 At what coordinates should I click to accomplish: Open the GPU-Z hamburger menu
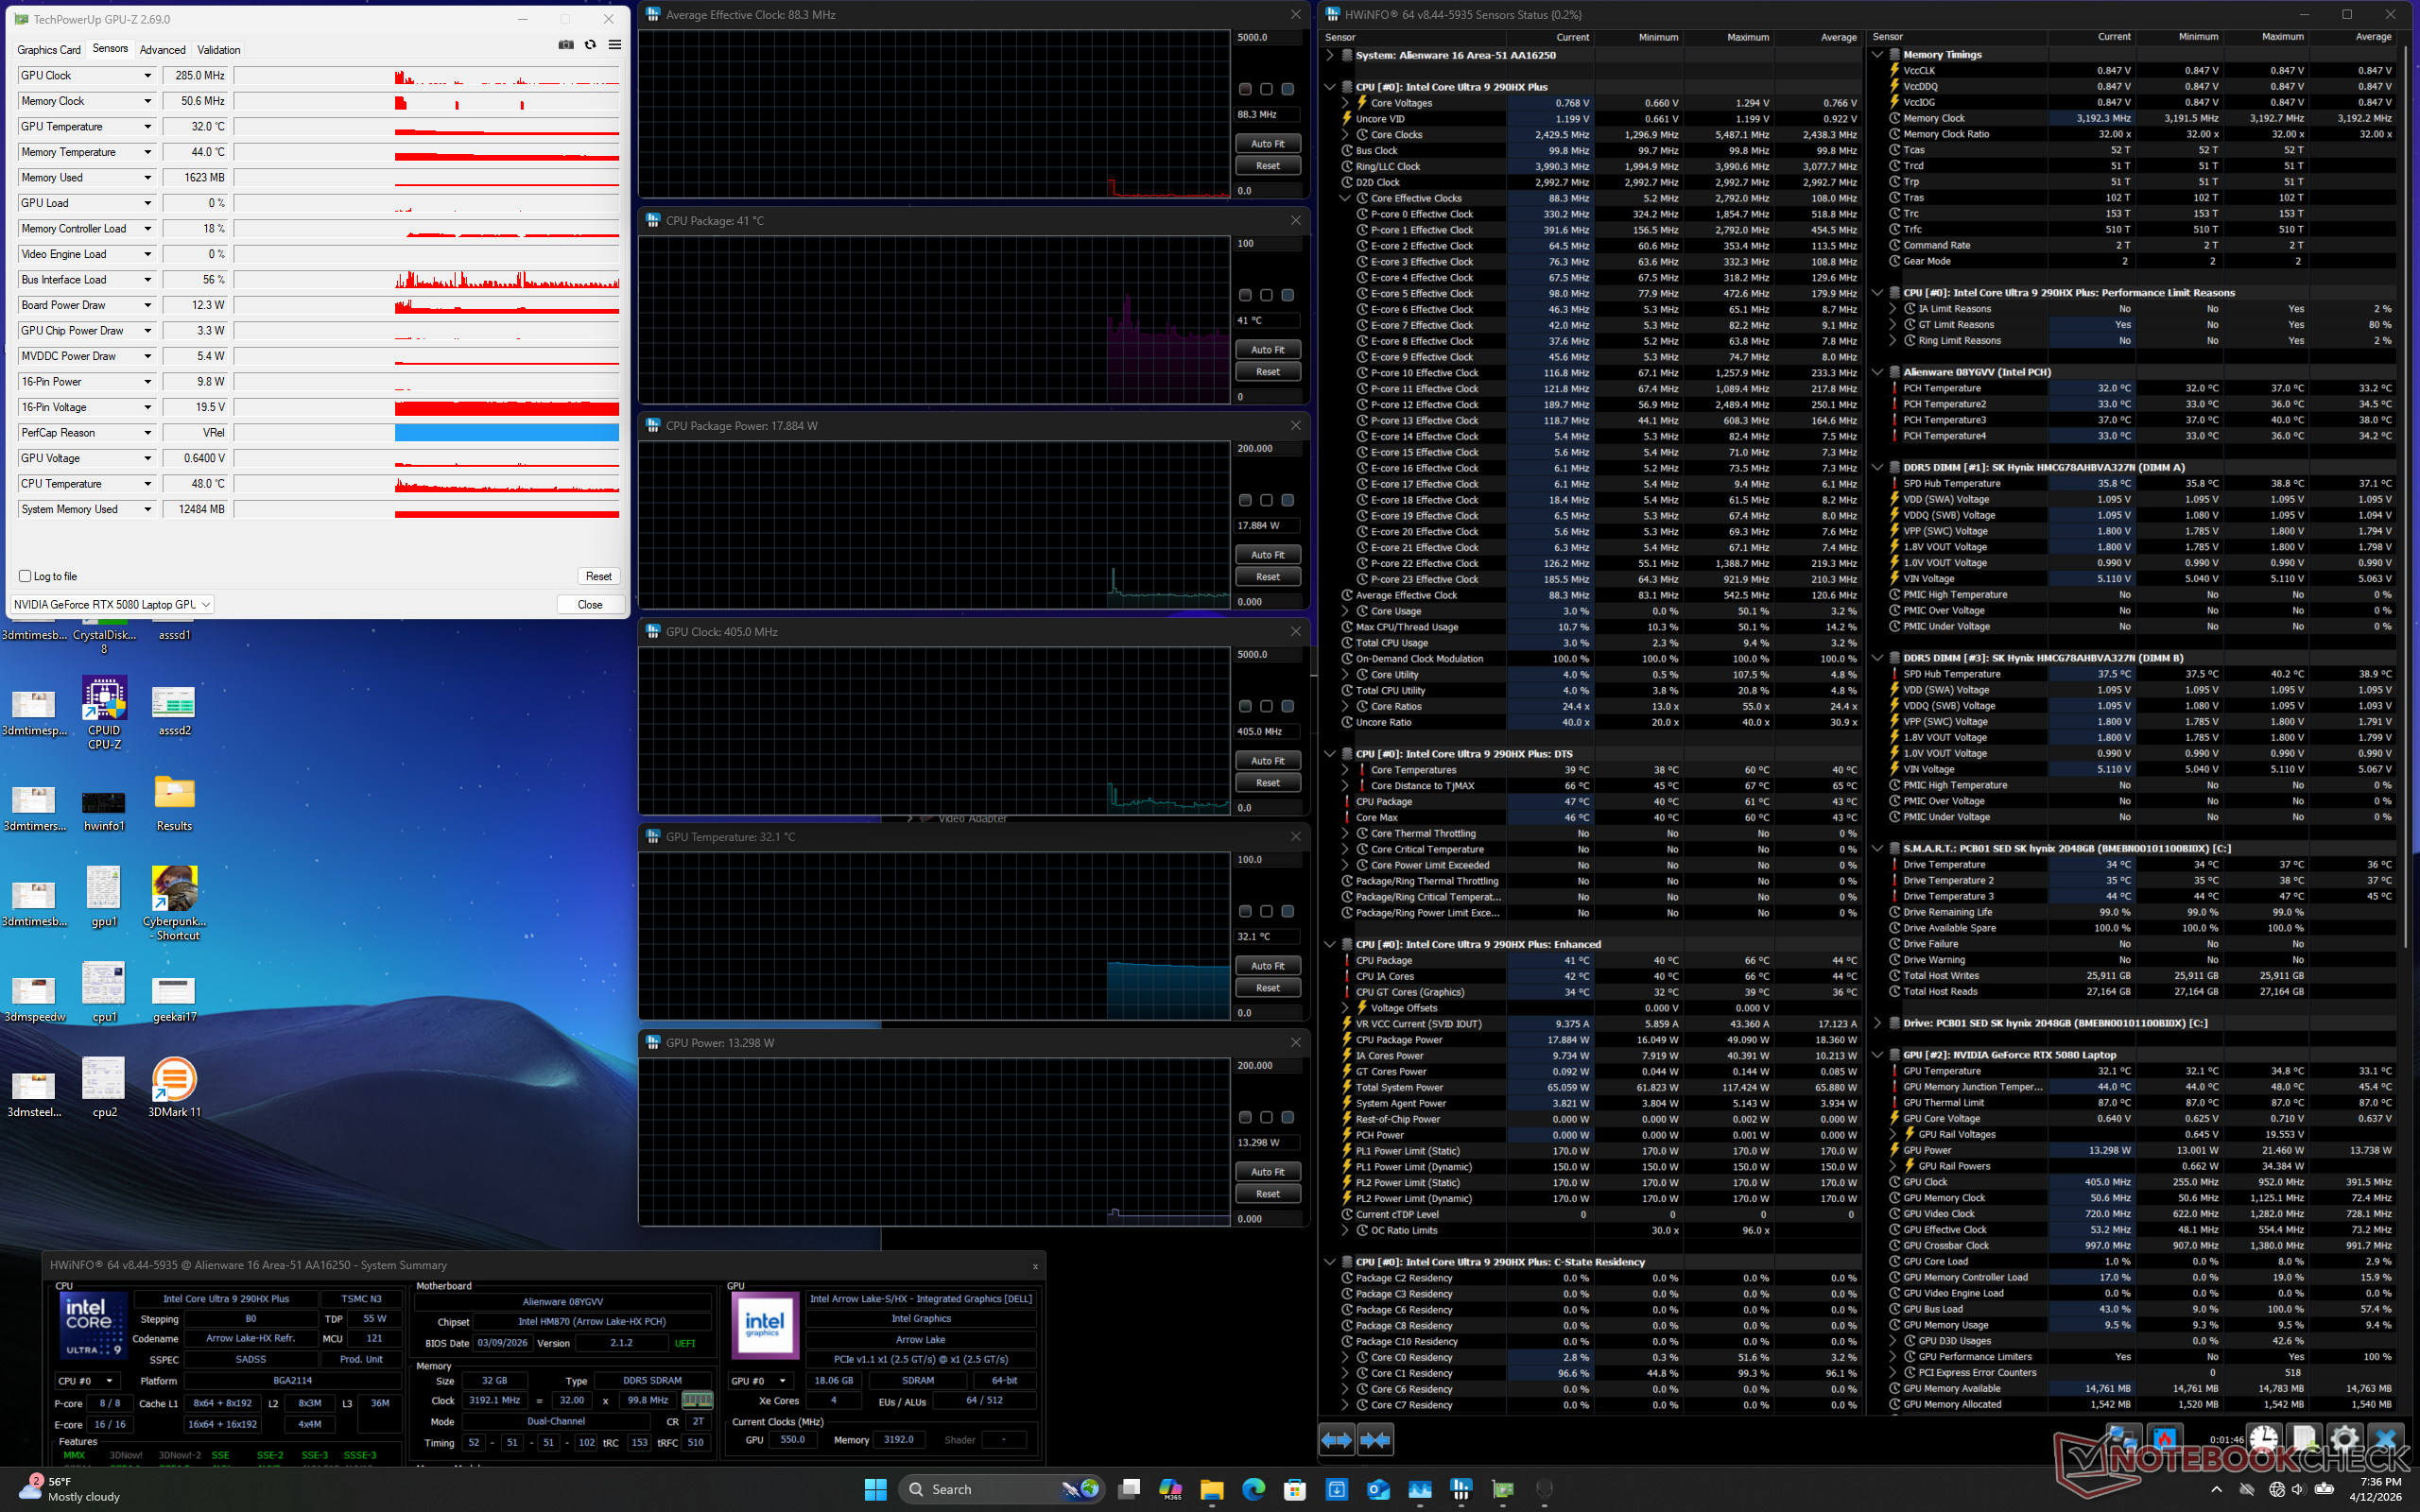click(x=615, y=45)
